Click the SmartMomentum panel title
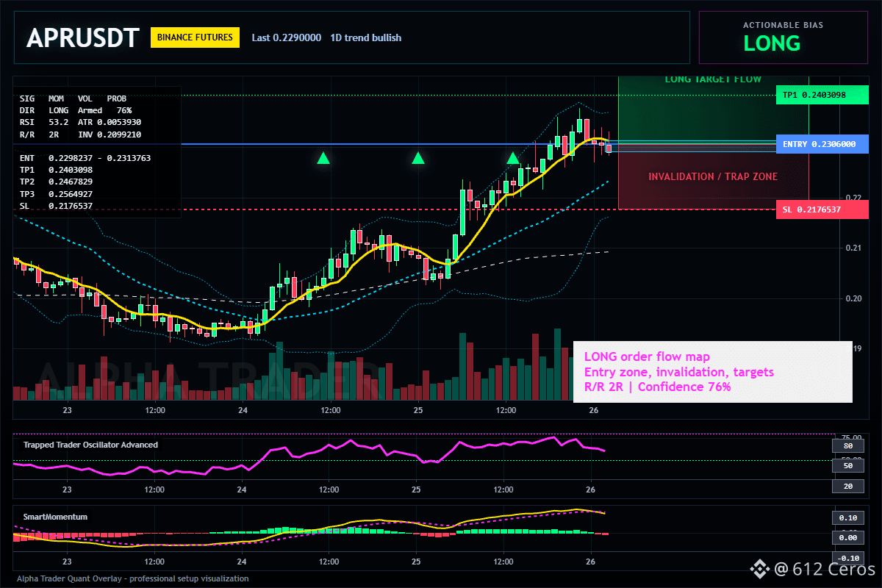Image resolution: width=882 pixels, height=588 pixels. point(55,517)
